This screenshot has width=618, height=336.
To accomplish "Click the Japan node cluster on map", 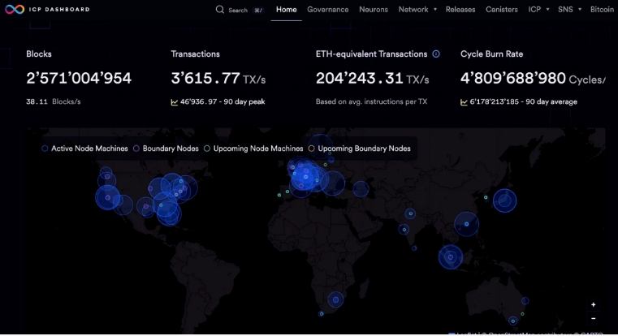I will pos(504,200).
